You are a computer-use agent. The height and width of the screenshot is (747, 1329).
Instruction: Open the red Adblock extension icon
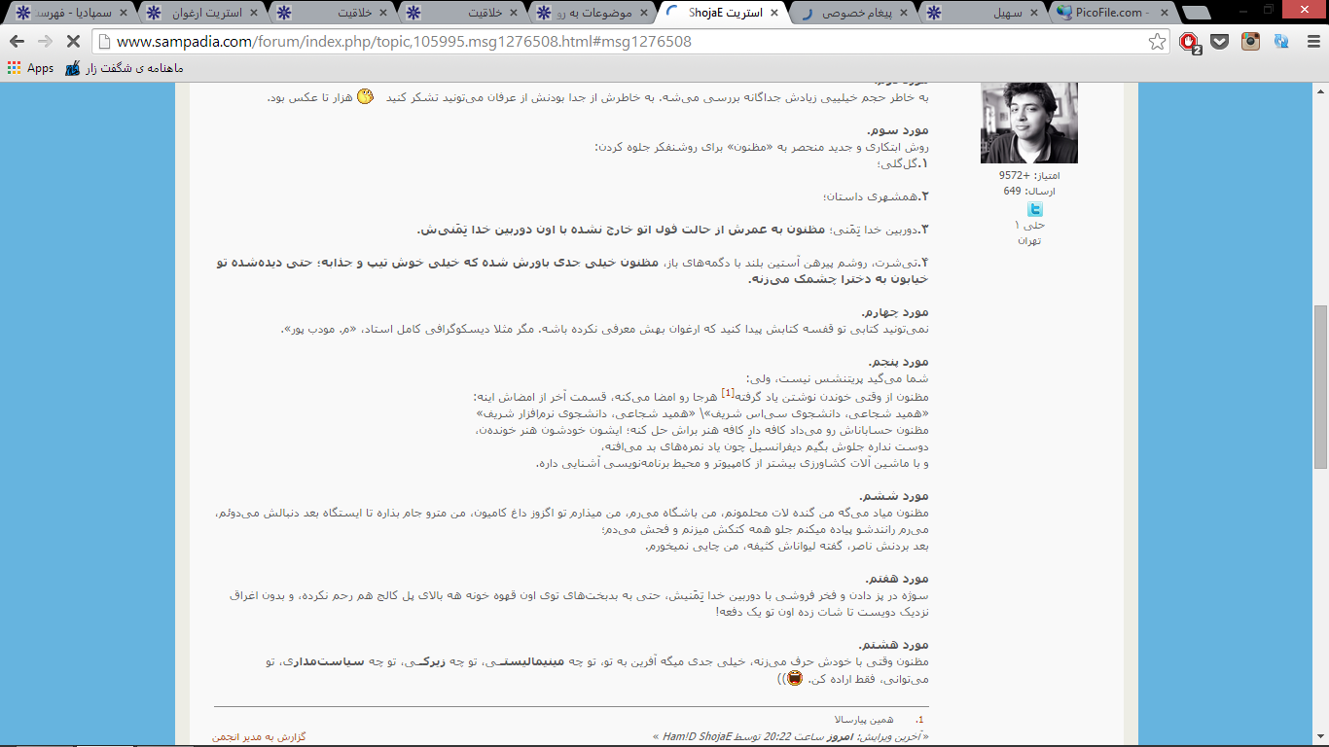coord(1189,42)
